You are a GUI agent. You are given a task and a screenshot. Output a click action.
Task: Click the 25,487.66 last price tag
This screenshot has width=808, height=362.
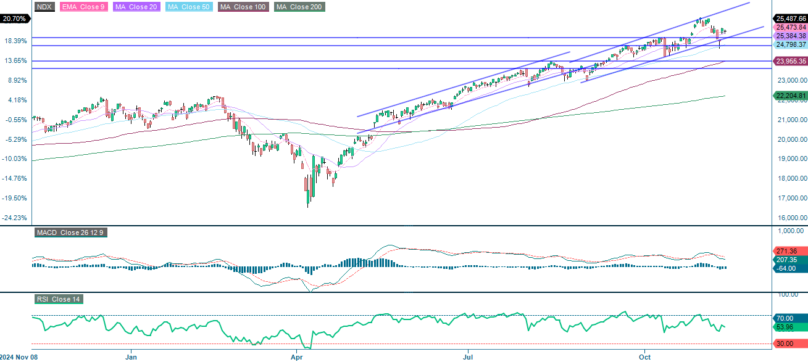(790, 19)
